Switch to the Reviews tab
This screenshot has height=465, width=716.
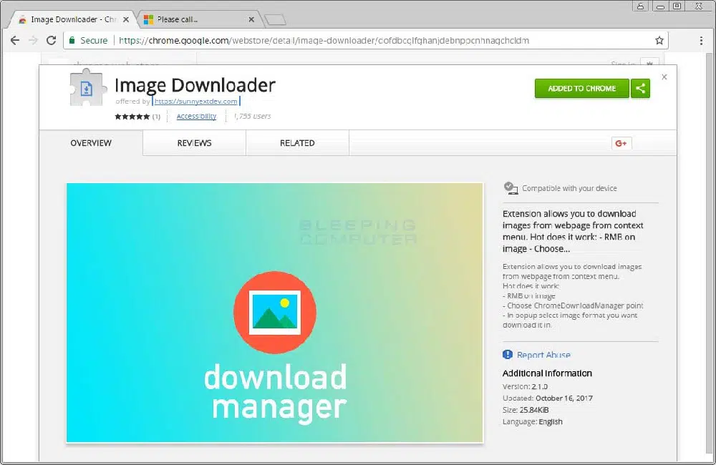coord(194,143)
